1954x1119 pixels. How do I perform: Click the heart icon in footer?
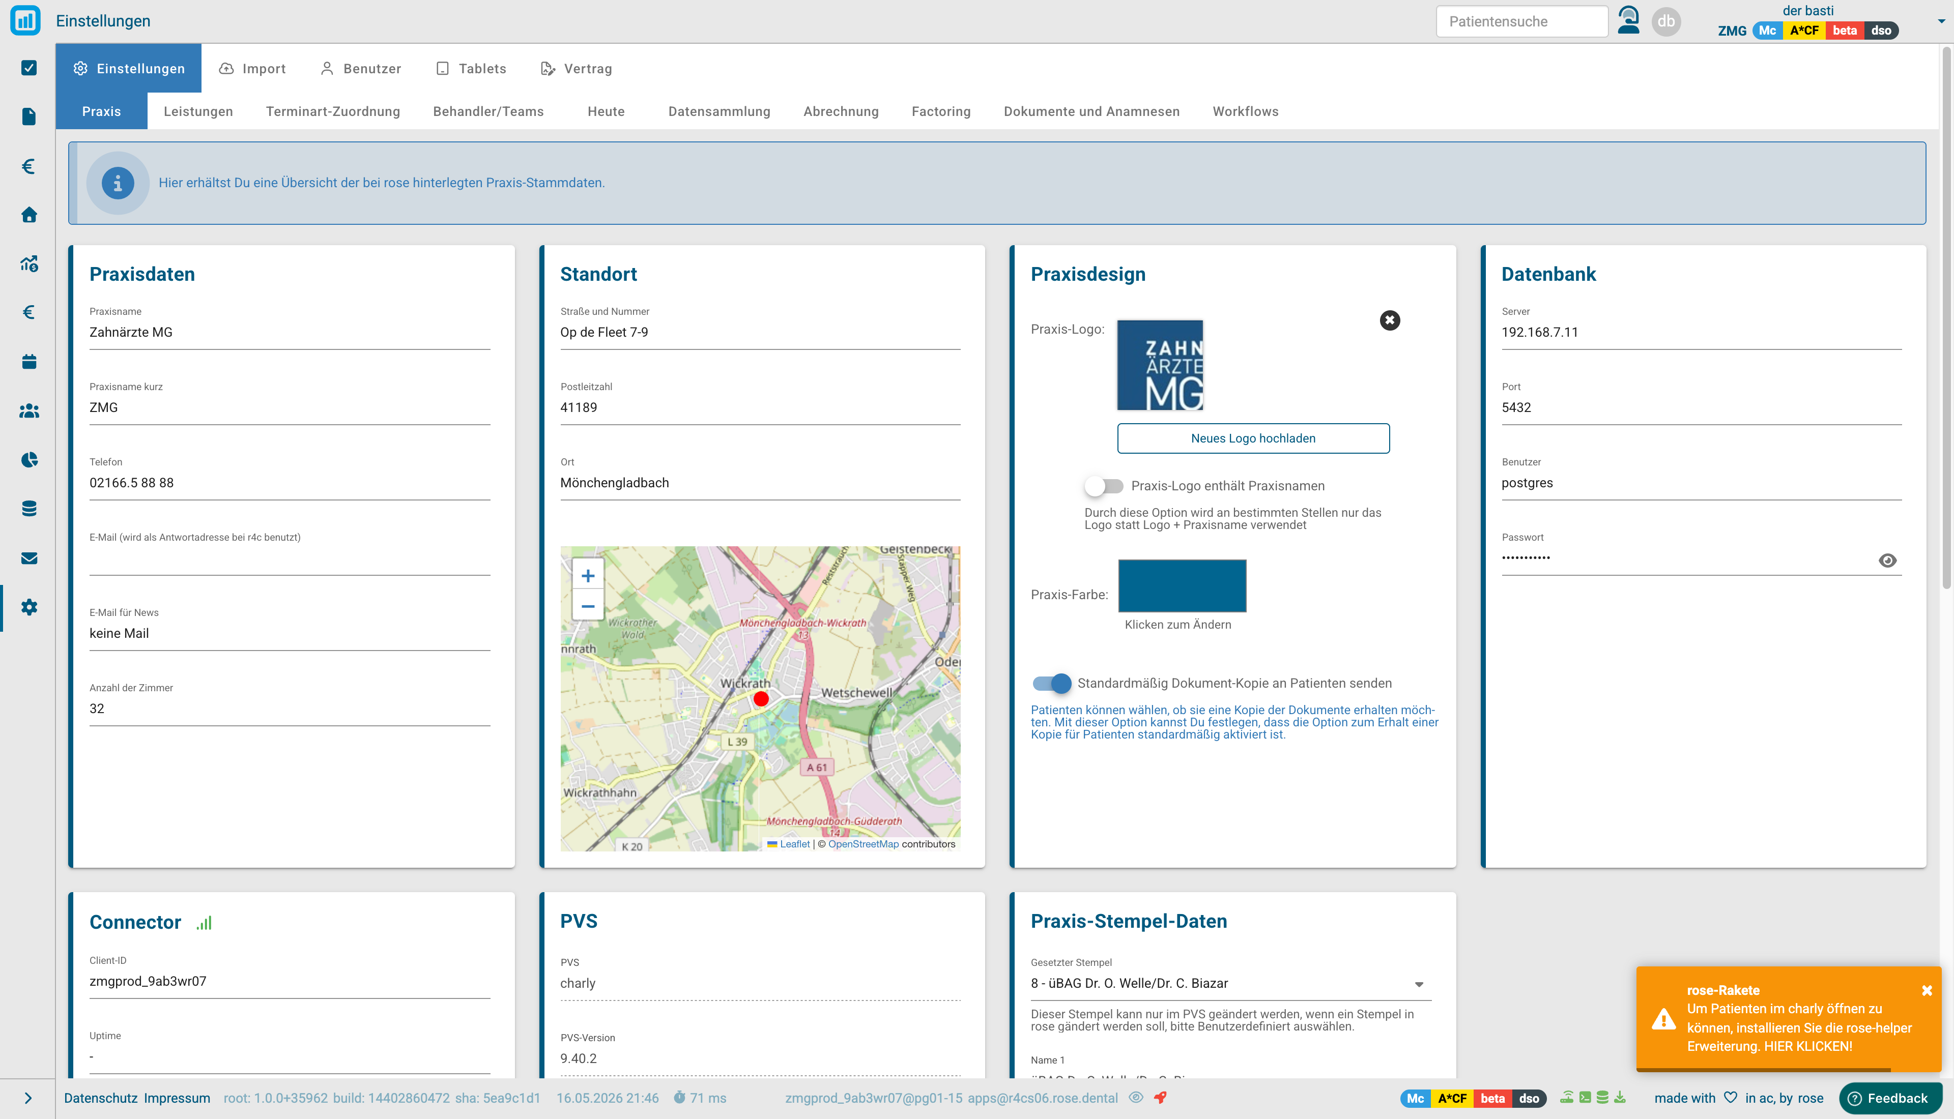pyautogui.click(x=1730, y=1098)
